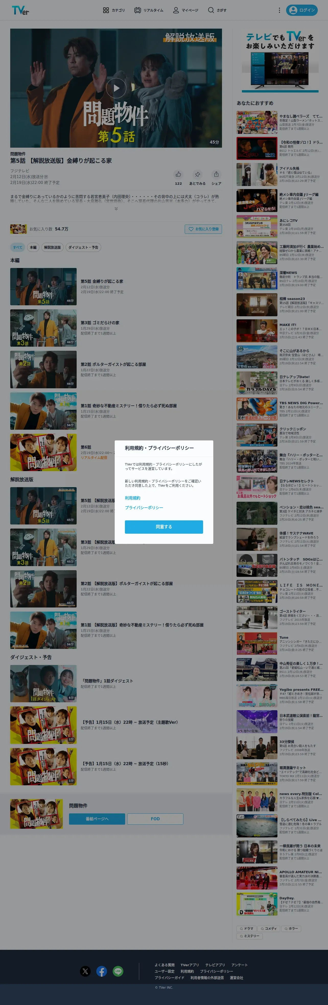Open recommended show ゴーストライター
Screen dimensions: 328x1005
280,618
